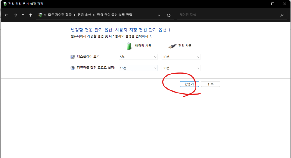This screenshot has height=158, width=291.
Task: Click the control panel icon in address bar
Action: [40, 15]
